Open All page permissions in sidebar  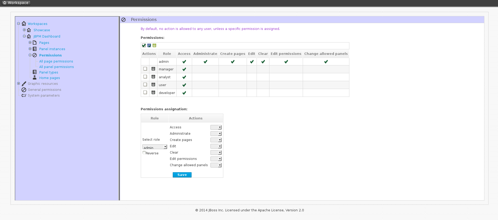56,61
